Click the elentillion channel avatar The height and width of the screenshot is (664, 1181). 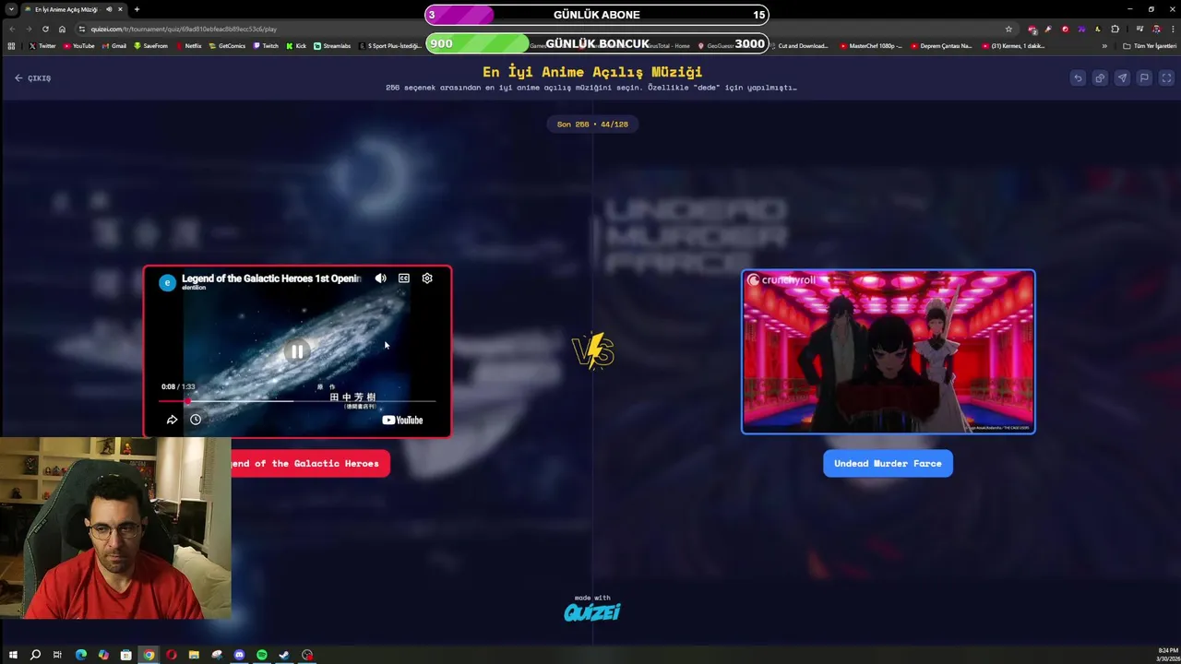(x=167, y=282)
